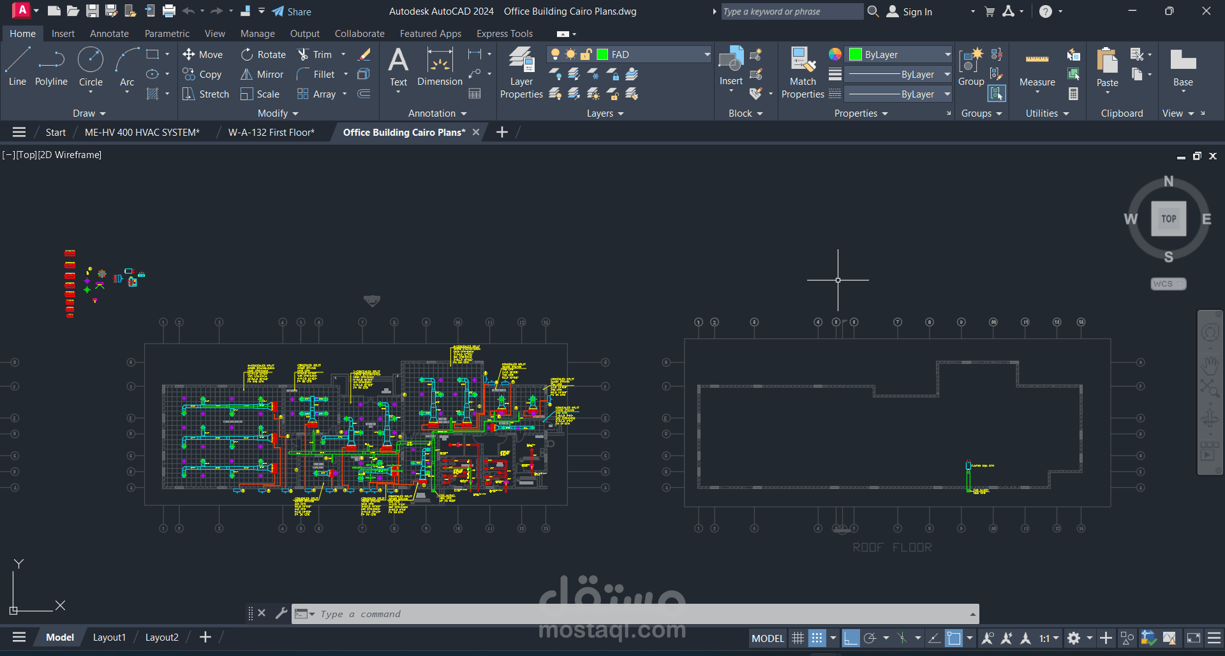Expand the Modify panel
Viewport: 1225px width, 656px height.
click(278, 113)
